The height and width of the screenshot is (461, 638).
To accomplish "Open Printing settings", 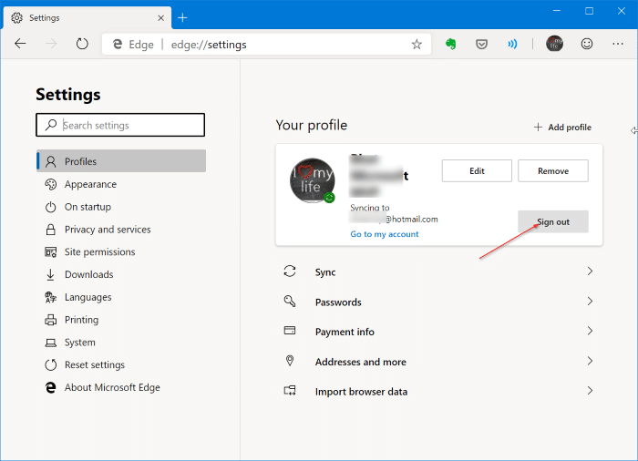I will pyautogui.click(x=121, y=320).
